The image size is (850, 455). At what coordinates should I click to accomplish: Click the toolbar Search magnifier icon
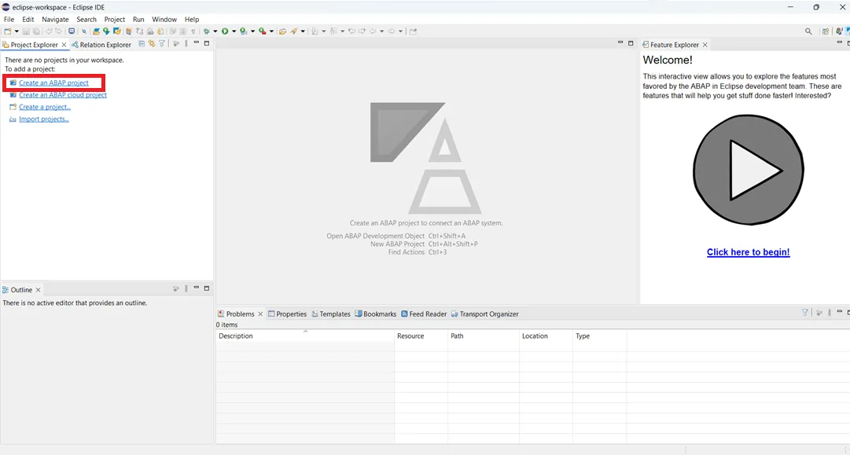tap(808, 31)
